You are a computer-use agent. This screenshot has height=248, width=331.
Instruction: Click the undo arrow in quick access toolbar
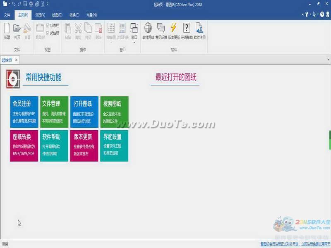pos(14,4)
